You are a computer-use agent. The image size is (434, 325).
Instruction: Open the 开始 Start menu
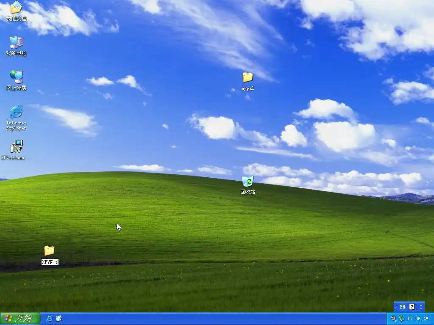[x=20, y=318]
